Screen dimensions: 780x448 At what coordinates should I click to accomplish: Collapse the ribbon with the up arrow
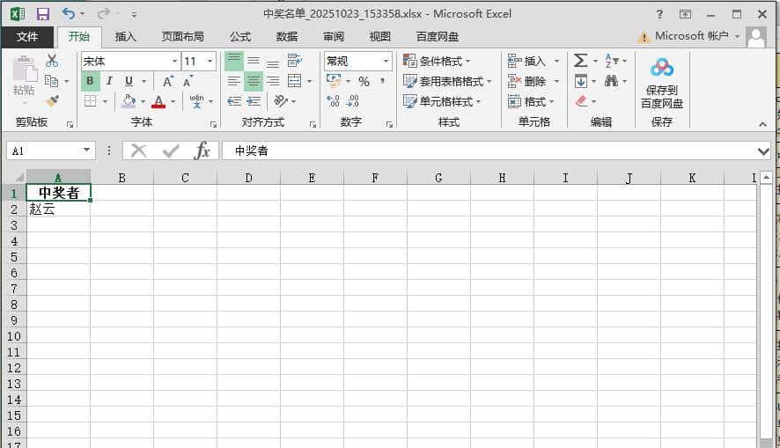[762, 124]
